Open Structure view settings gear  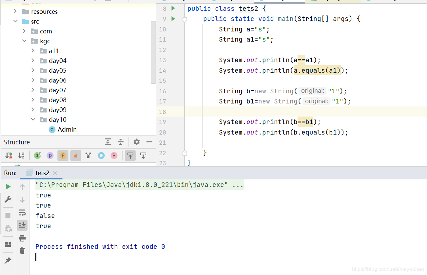tap(136, 142)
